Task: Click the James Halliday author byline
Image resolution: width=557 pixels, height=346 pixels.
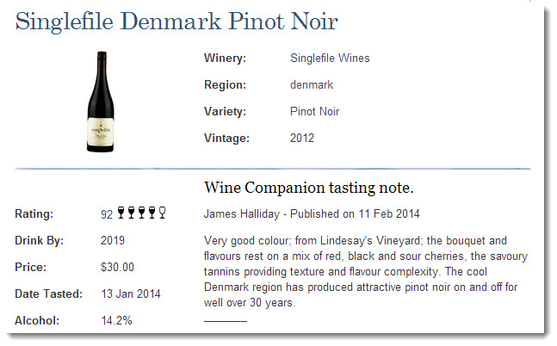Action: (x=242, y=213)
